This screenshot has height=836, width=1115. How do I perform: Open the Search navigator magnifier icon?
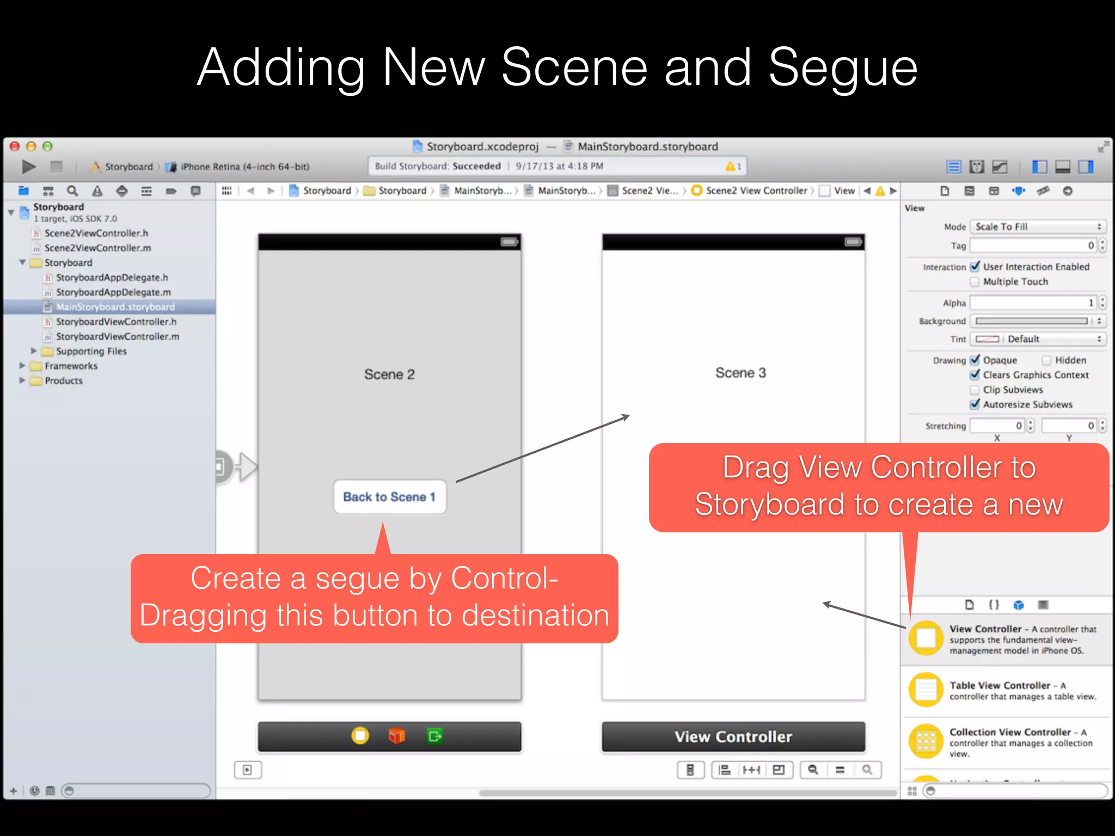pyautogui.click(x=72, y=191)
